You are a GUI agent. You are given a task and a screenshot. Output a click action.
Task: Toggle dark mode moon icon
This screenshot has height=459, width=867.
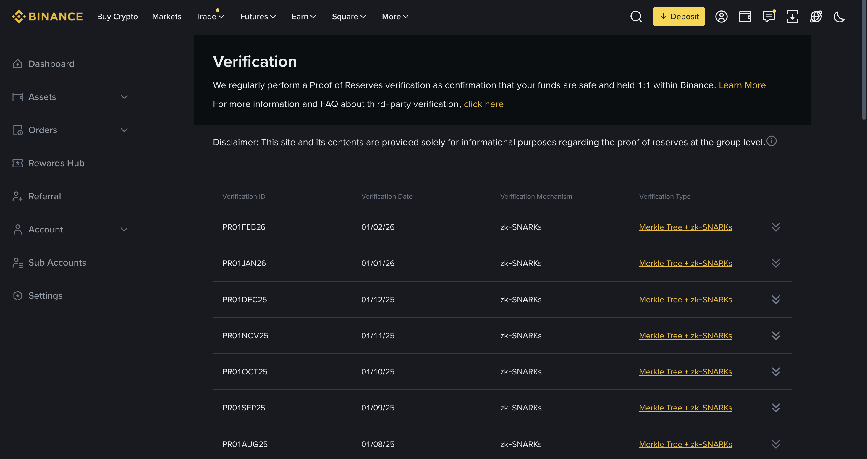[x=839, y=17]
